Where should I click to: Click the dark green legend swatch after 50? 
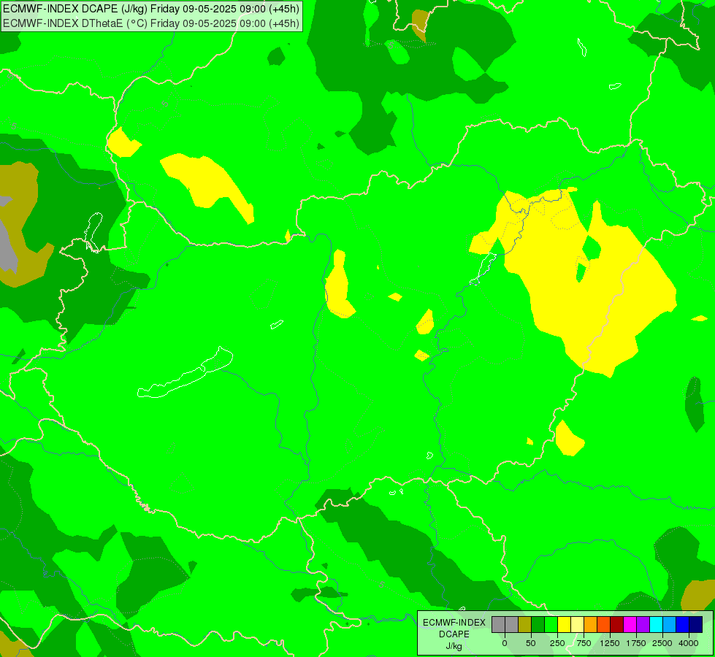pos(538,624)
